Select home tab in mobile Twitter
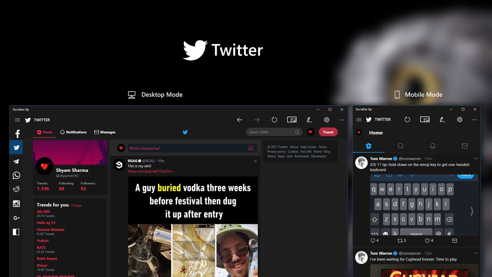The height and width of the screenshot is (277, 492). [x=368, y=146]
